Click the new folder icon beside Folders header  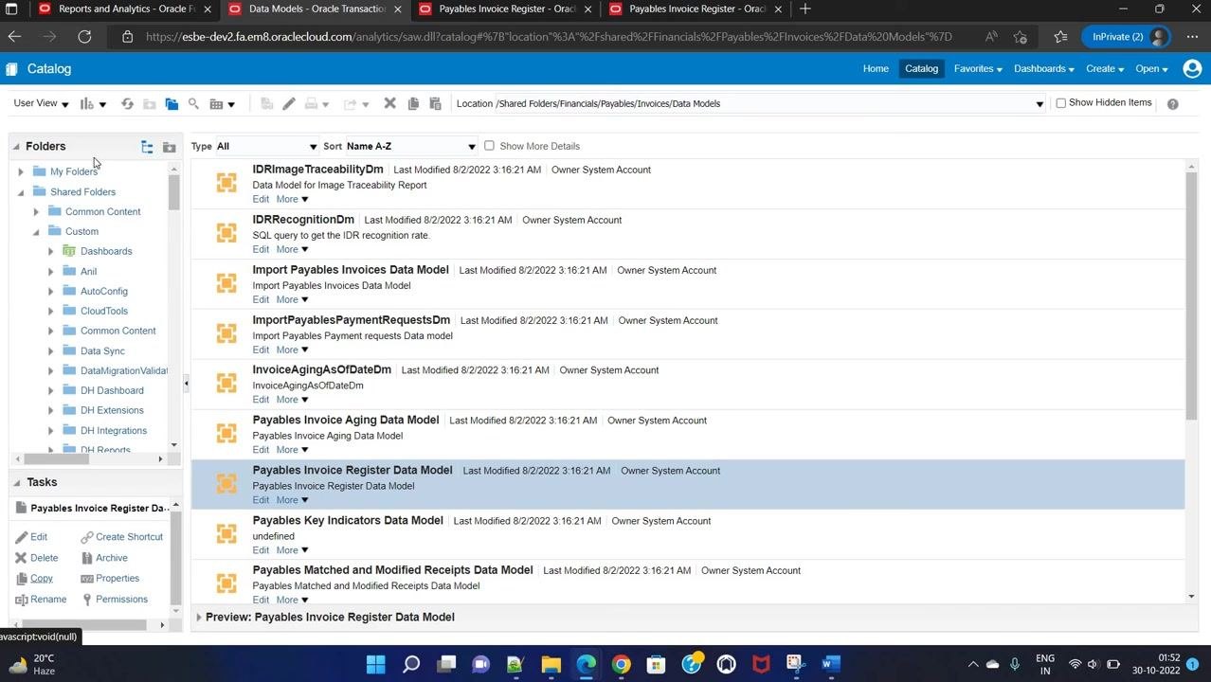pyautogui.click(x=169, y=147)
